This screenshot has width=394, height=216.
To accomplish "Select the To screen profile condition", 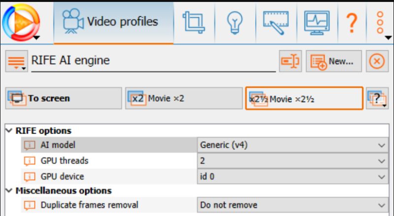I will tap(63, 98).
